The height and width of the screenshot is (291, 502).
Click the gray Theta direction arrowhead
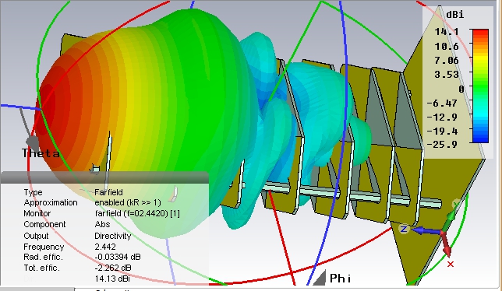coord(32,142)
